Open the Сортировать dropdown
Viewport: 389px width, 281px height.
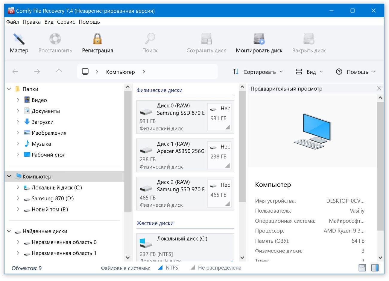(x=258, y=72)
